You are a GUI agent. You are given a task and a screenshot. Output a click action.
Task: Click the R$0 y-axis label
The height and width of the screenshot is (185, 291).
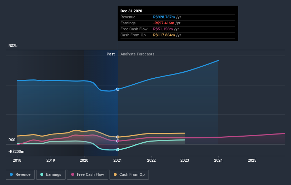12,140
